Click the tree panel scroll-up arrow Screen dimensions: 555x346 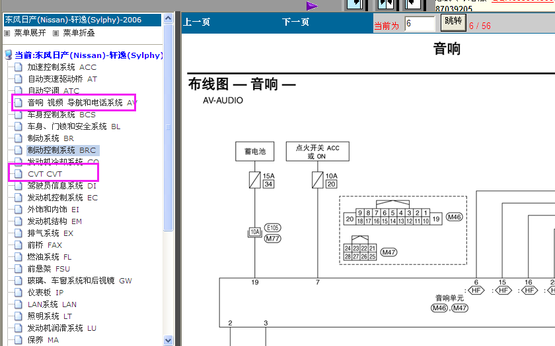(x=168, y=18)
